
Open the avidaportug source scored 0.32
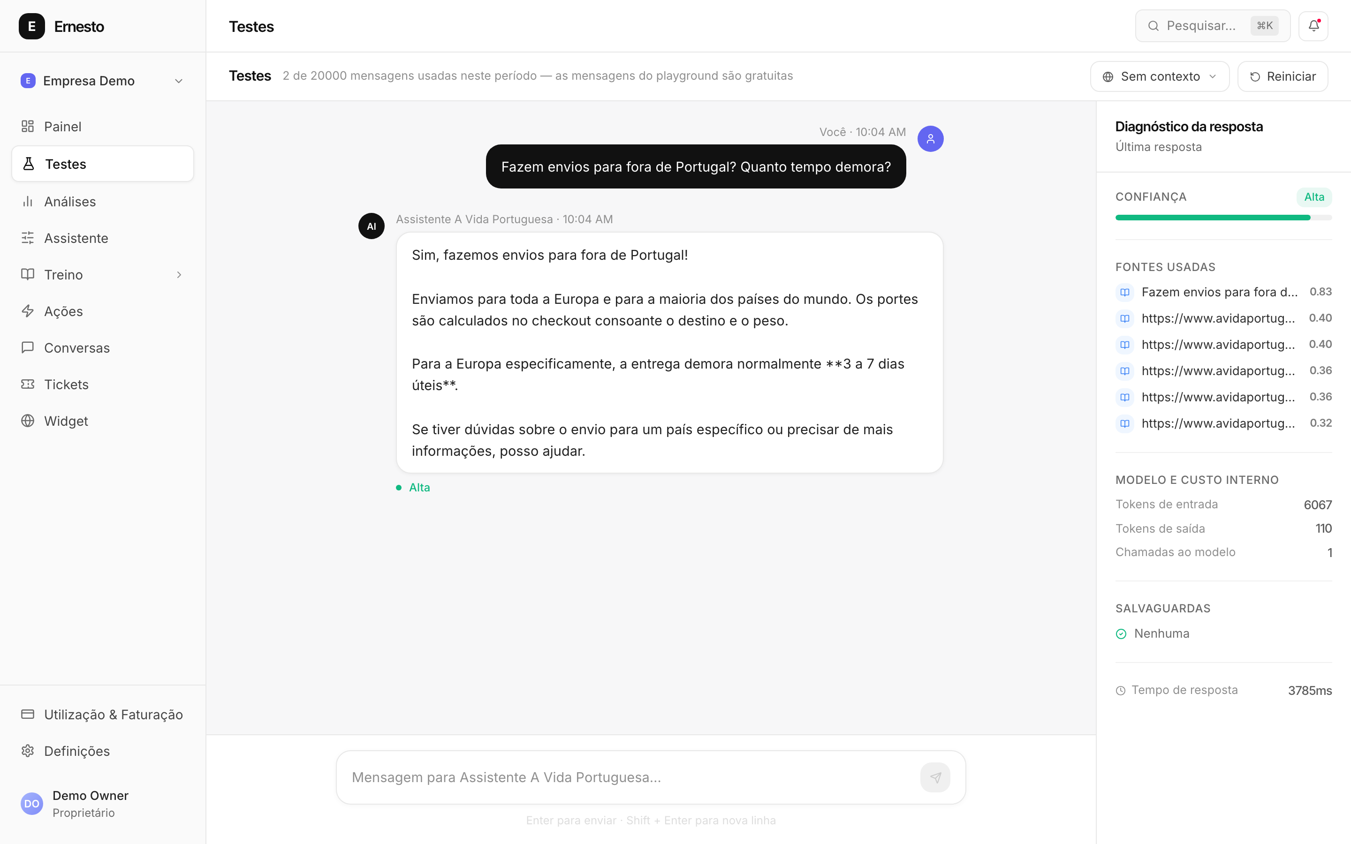click(x=1223, y=423)
